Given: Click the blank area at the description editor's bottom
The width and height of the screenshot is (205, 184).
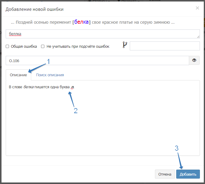Looking at the screenshot, I should [x=103, y=144].
